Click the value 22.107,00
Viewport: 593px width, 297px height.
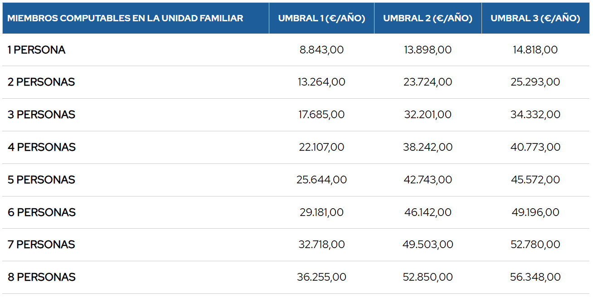pyautogui.click(x=321, y=147)
